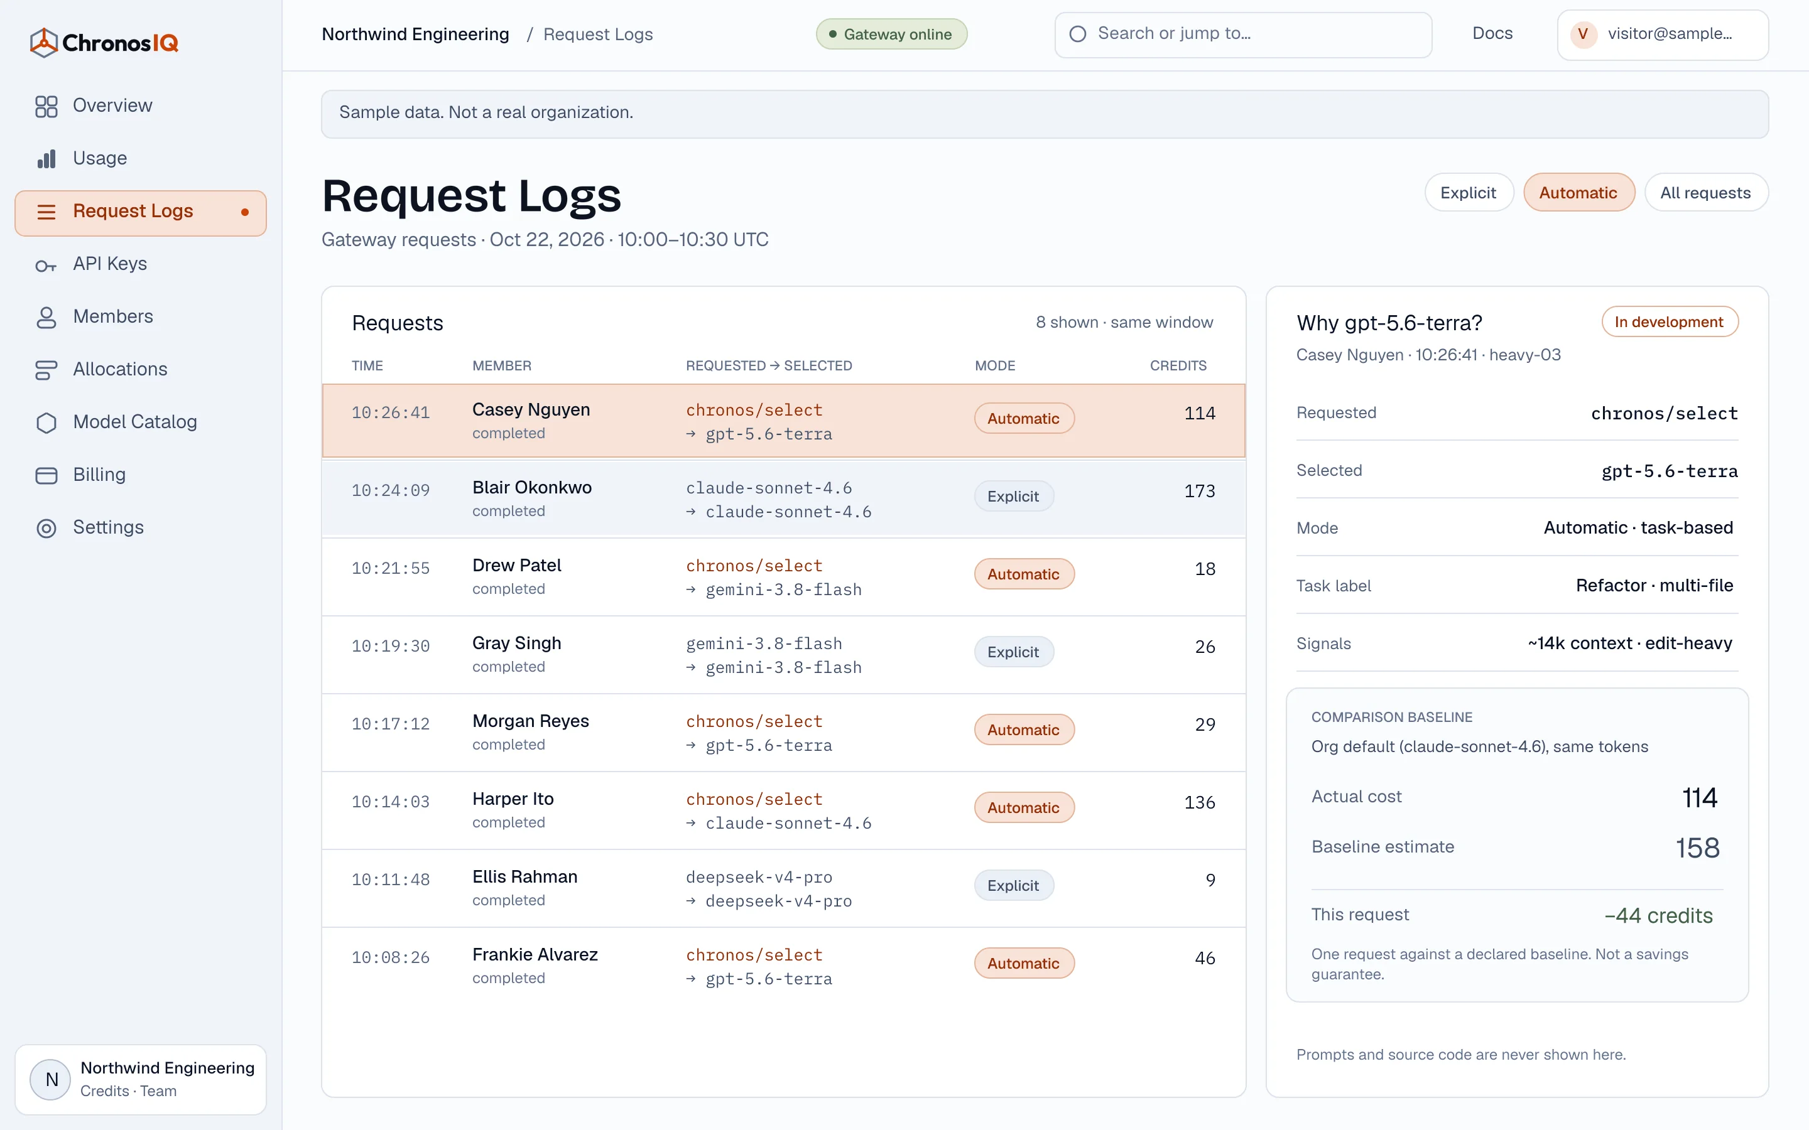Select the Casey Nguyen 10:26:41 request row
The height and width of the screenshot is (1130, 1809).
pos(783,421)
